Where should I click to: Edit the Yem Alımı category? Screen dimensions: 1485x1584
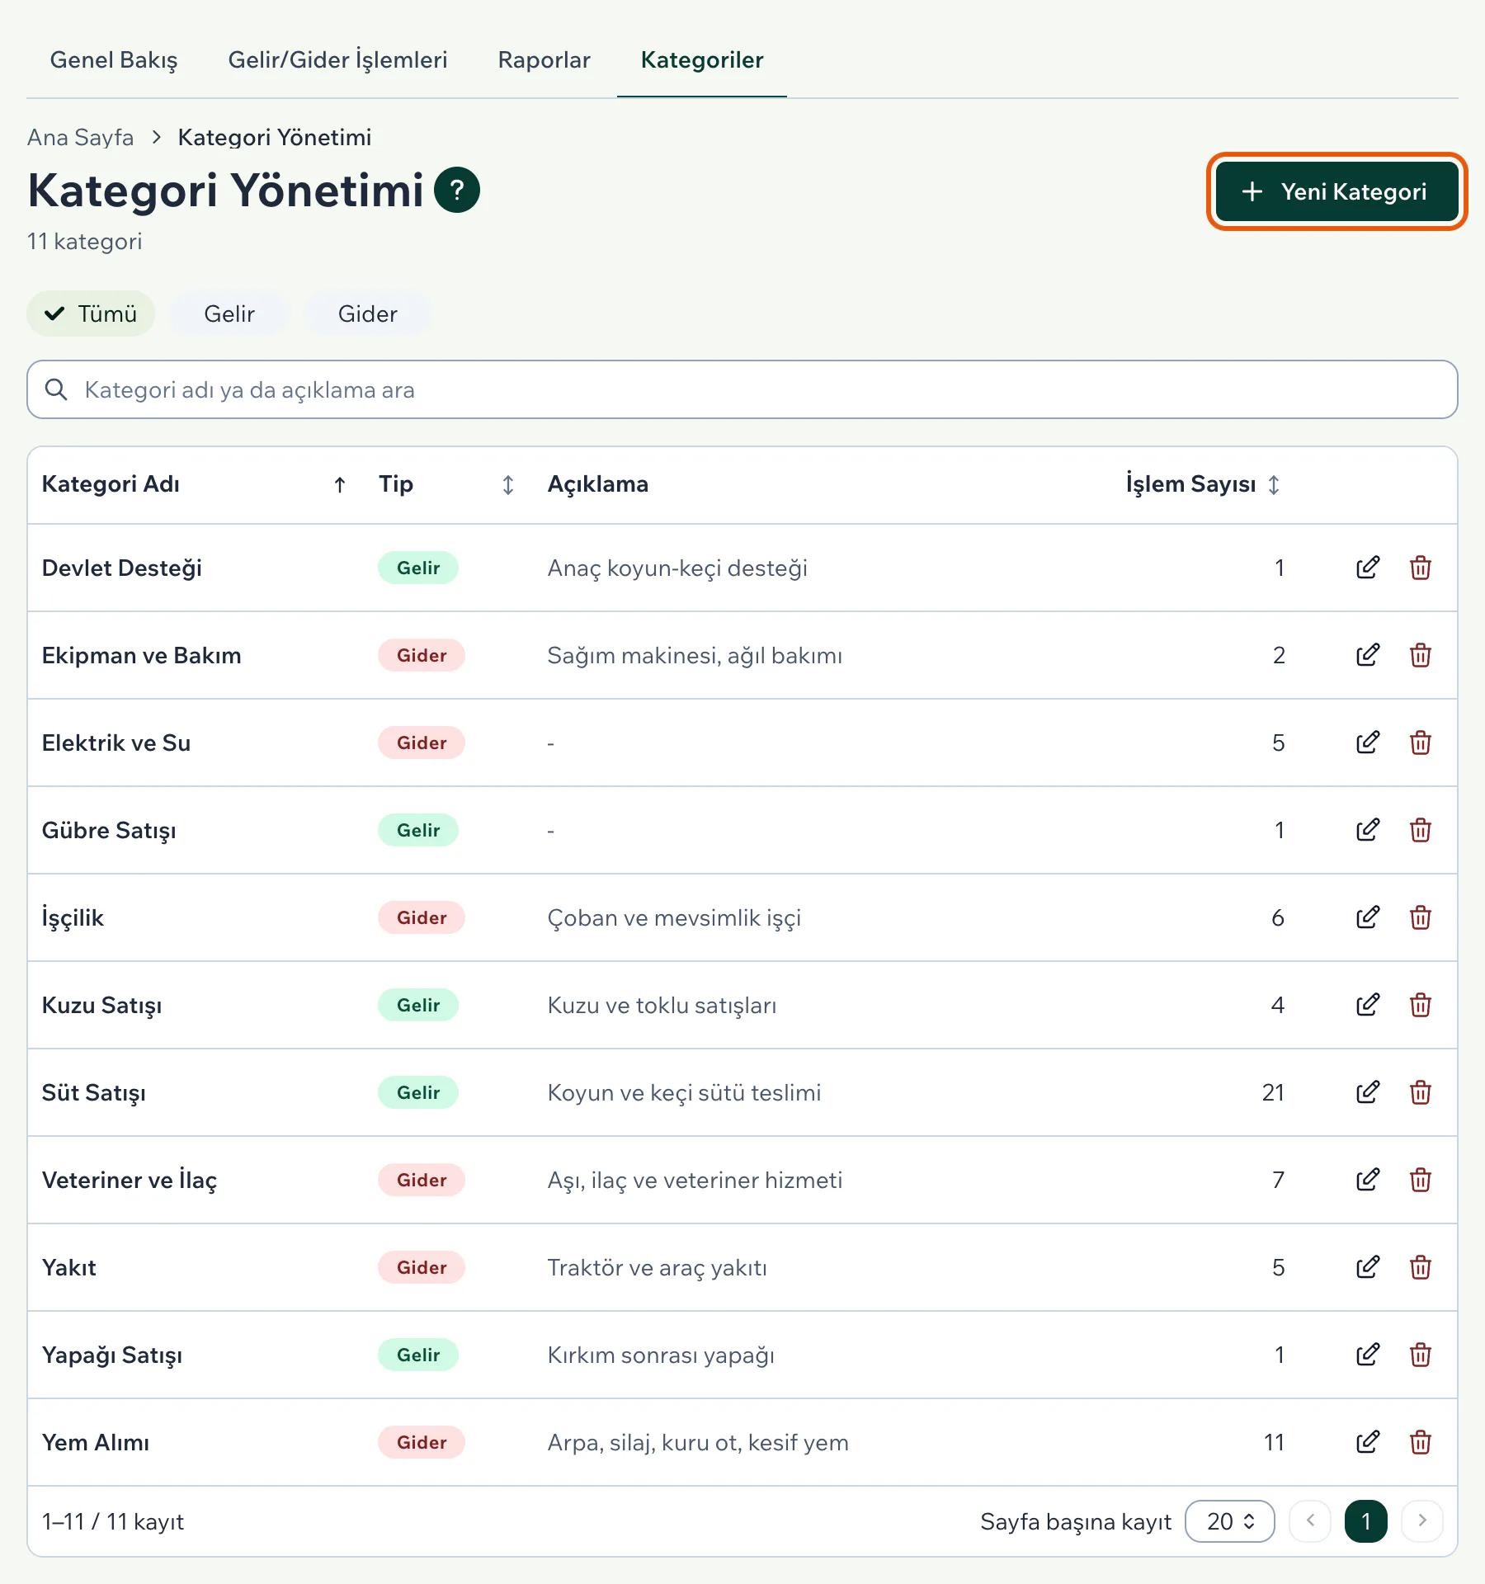point(1367,1442)
